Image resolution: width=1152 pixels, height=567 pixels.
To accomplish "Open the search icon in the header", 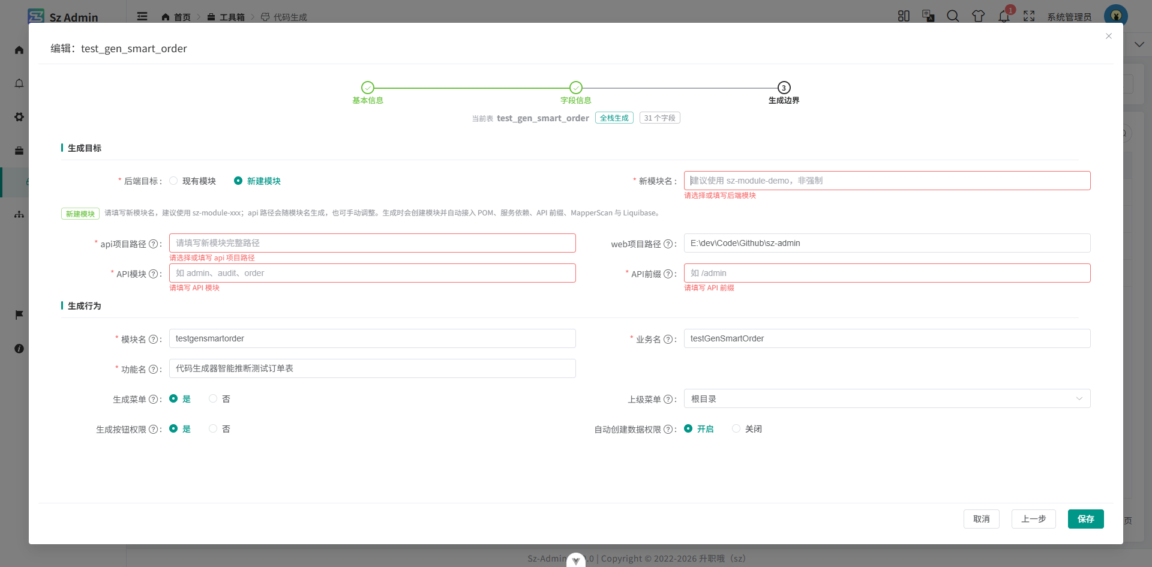I will pos(953,16).
